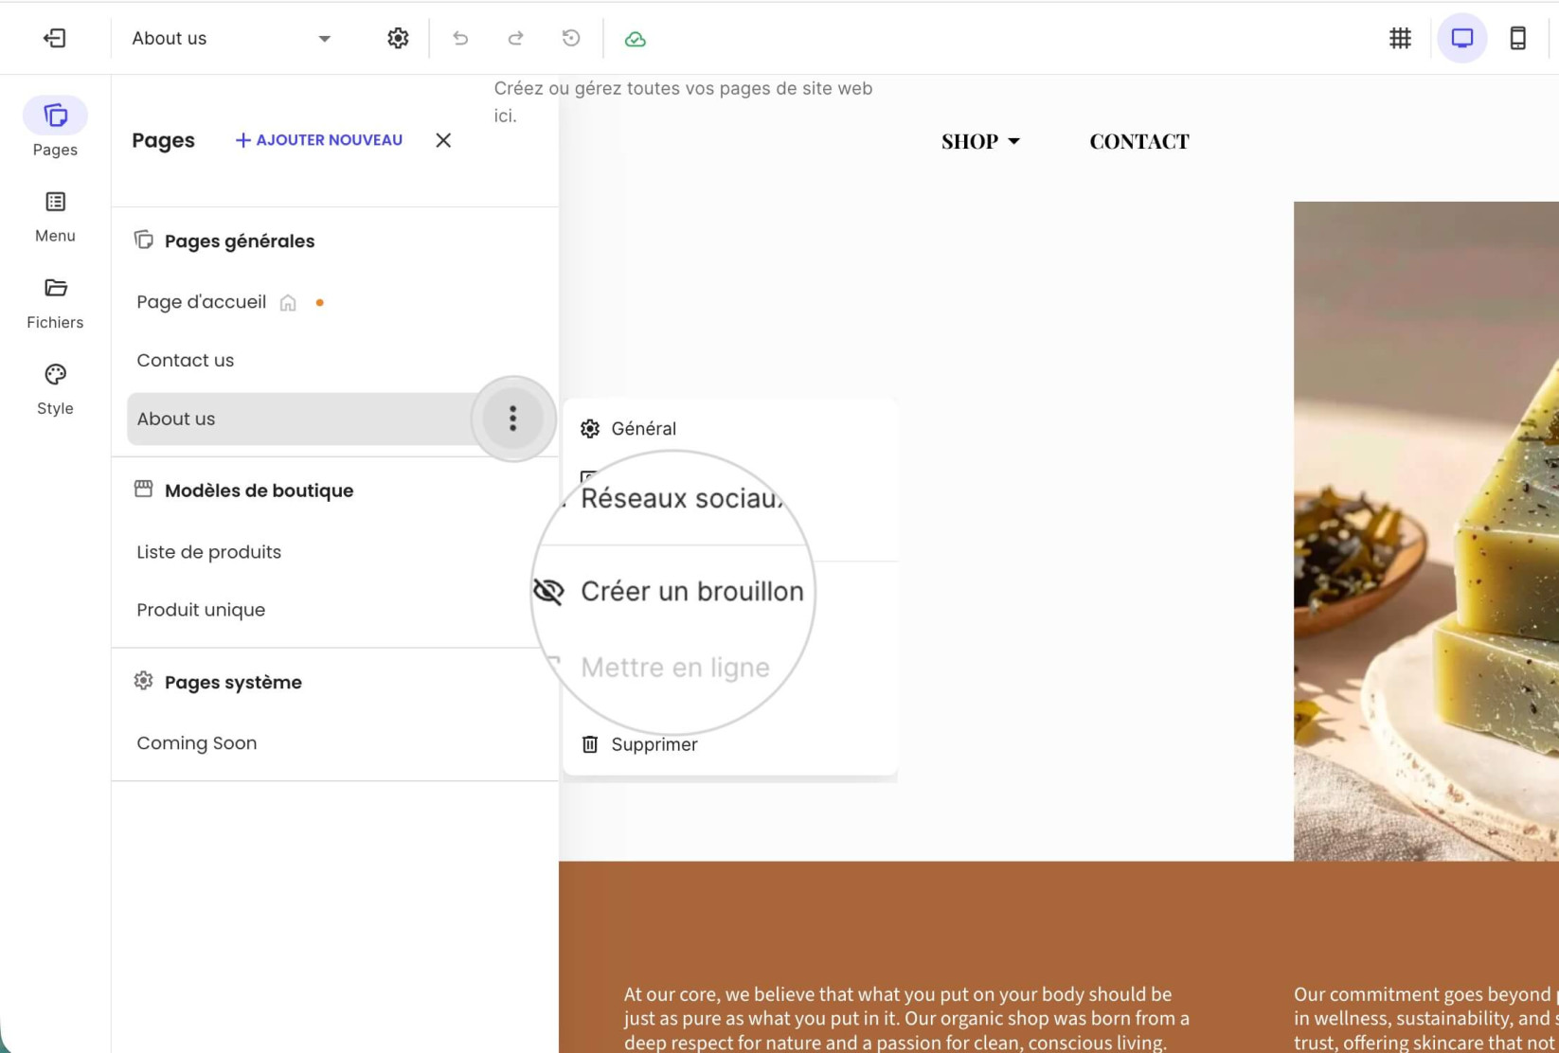The image size is (1559, 1053).
Task: Open page settings gear in top toolbar
Action: coord(398,38)
